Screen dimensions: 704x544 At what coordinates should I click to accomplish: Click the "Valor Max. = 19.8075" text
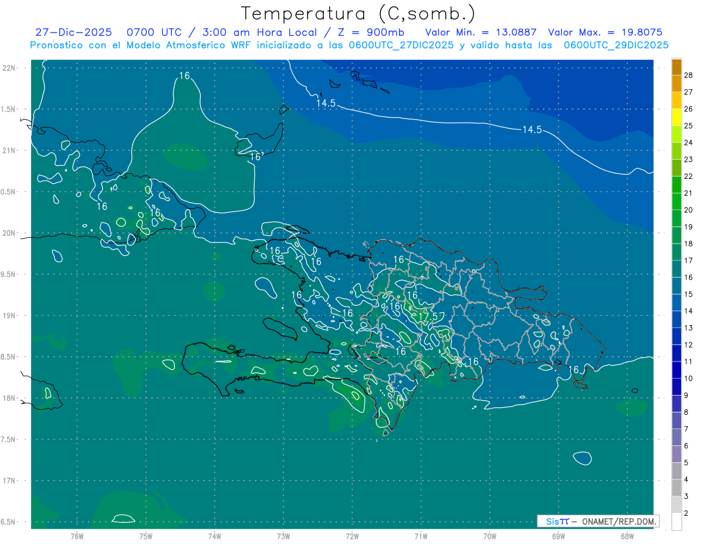coord(605,33)
